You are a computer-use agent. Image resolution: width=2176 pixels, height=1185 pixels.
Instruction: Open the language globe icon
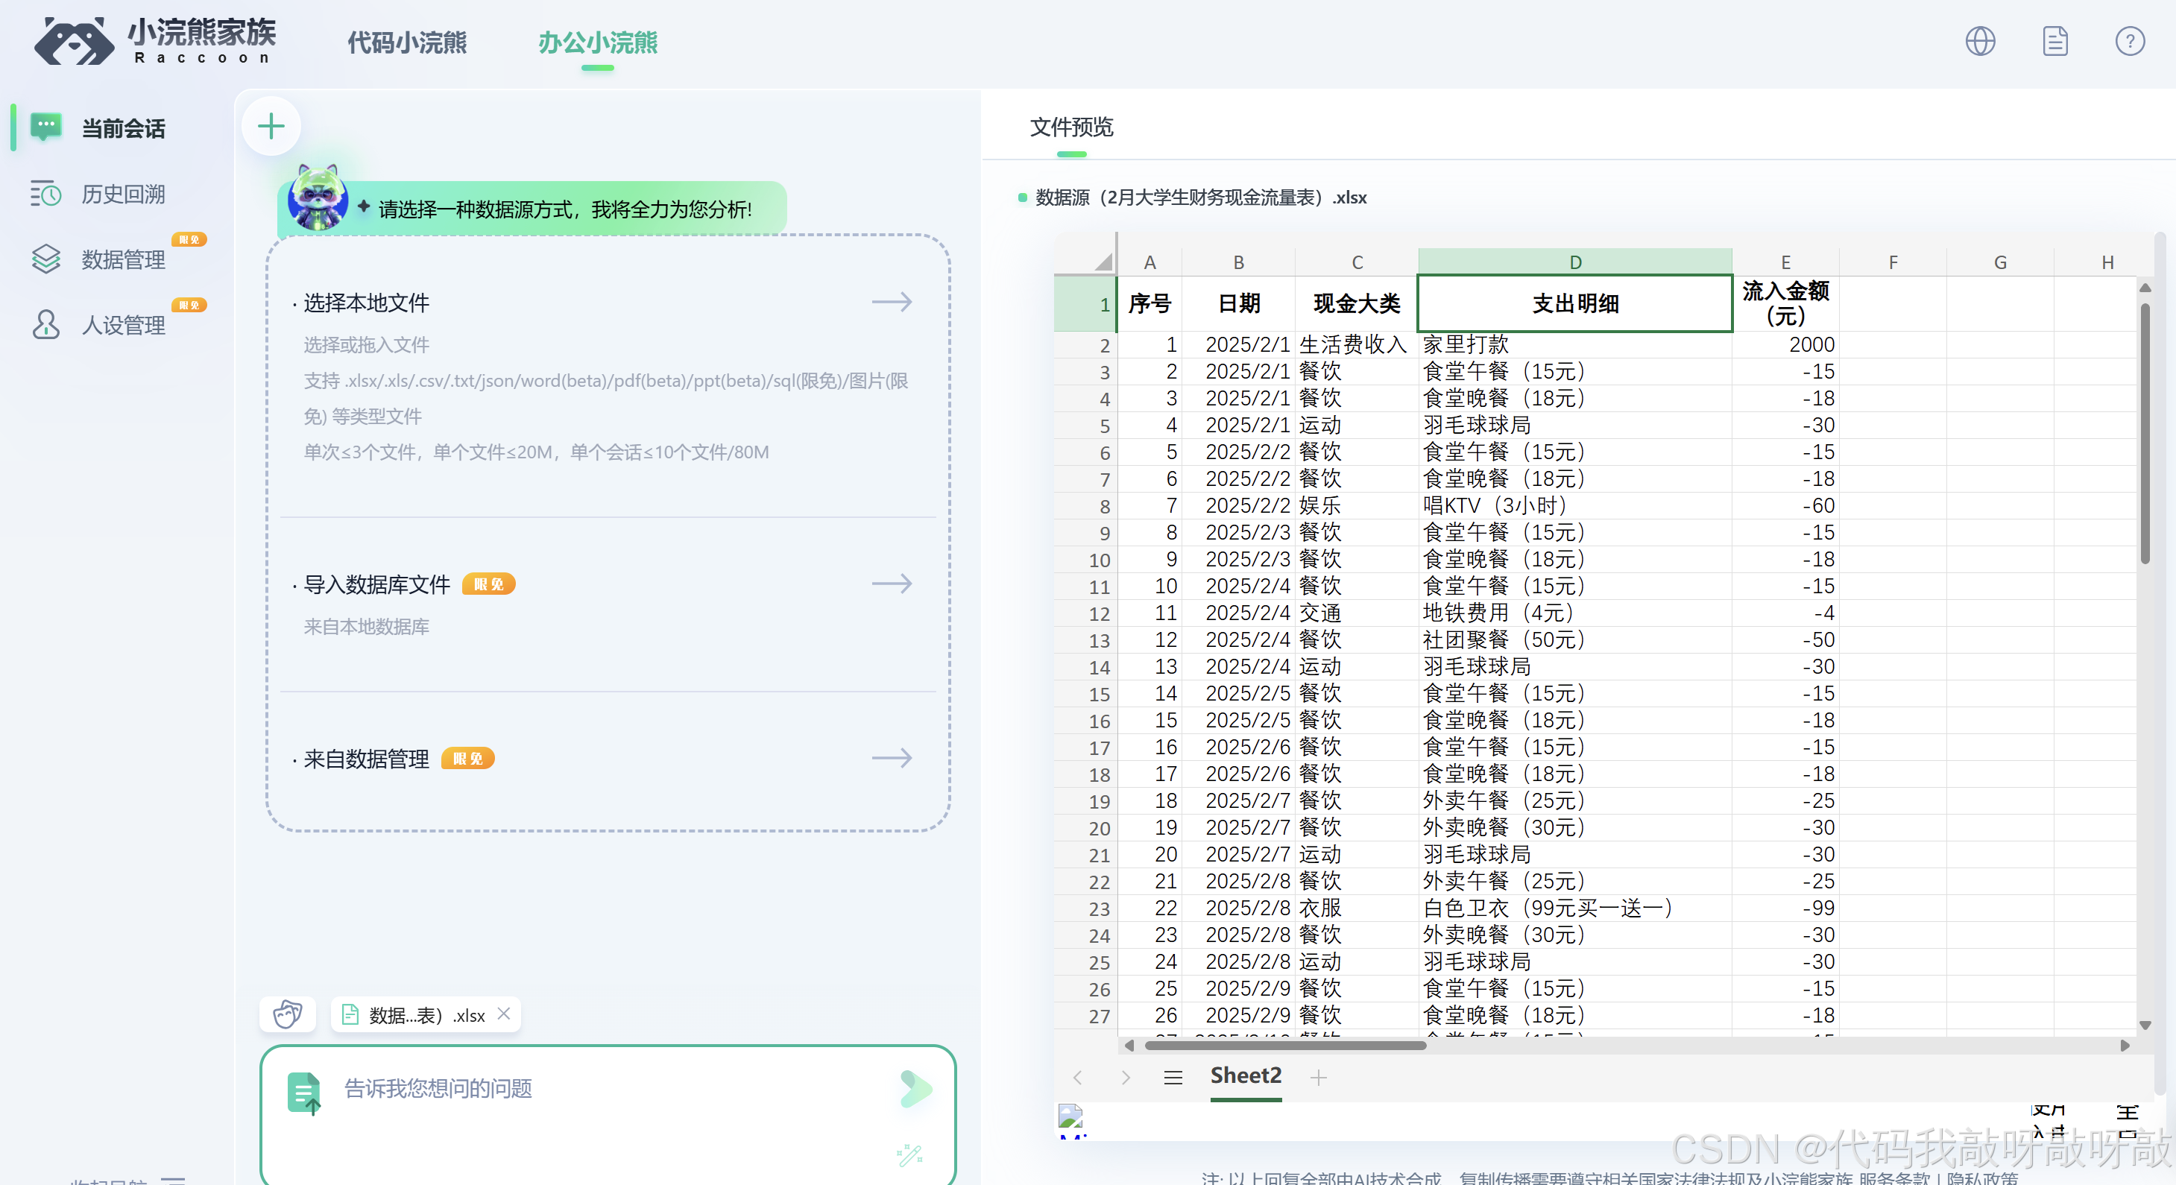point(1979,42)
